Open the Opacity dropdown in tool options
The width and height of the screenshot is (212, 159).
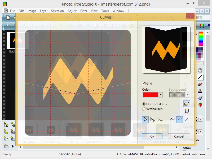pos(201,132)
